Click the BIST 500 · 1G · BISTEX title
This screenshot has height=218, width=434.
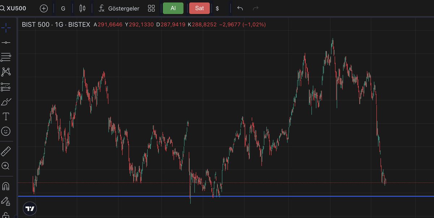(x=56, y=25)
